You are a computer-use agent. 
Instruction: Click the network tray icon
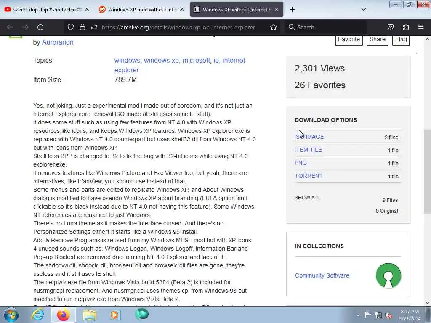click(x=378, y=315)
